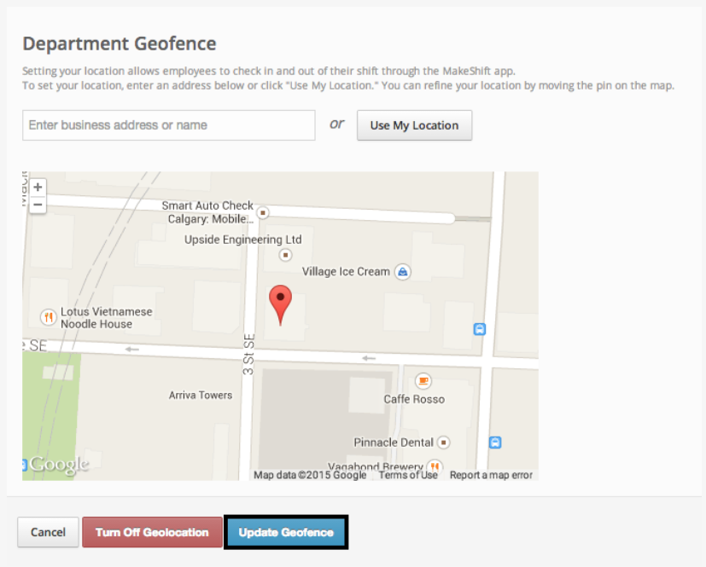Click the Update Geofence button
Image resolution: width=706 pixels, height=567 pixels.
286,532
